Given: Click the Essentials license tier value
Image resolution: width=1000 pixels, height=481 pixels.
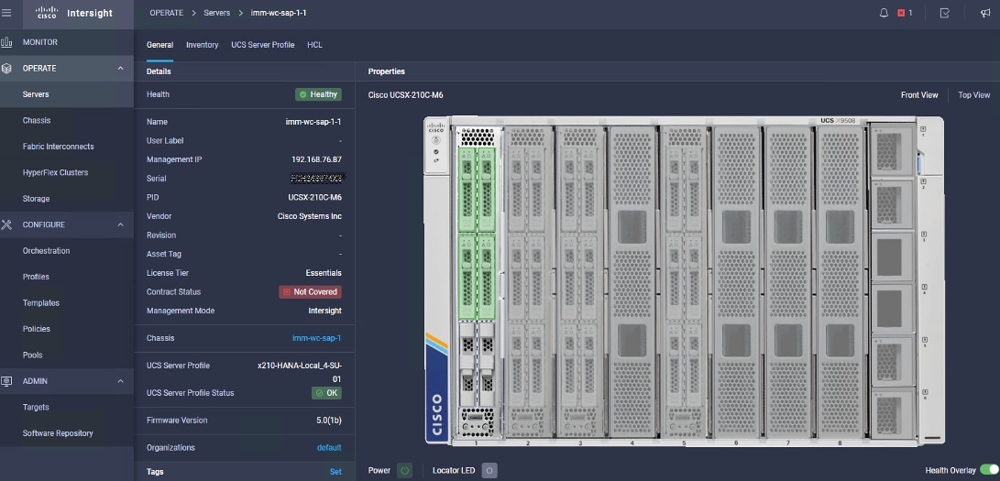Looking at the screenshot, I should pyautogui.click(x=324, y=273).
